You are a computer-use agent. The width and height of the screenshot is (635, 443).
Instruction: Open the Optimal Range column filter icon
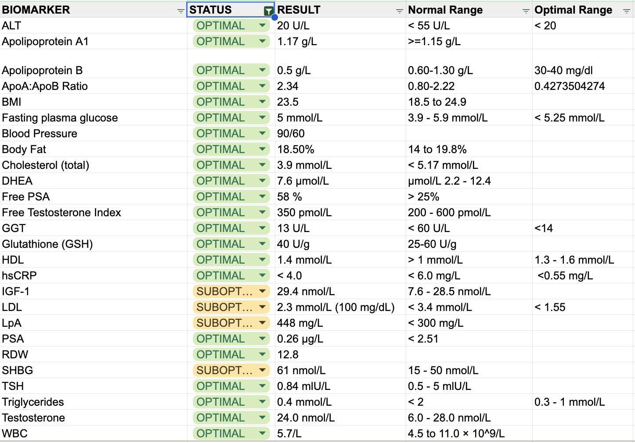coord(627,11)
